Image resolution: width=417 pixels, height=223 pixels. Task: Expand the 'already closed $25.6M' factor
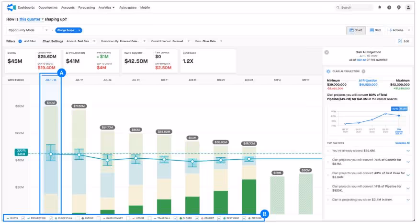(x=408, y=151)
